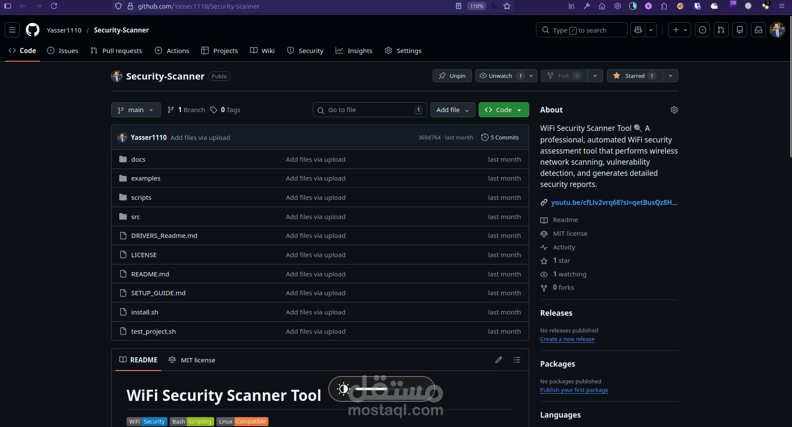Open the docs folder
The width and height of the screenshot is (792, 427).
pyautogui.click(x=138, y=160)
